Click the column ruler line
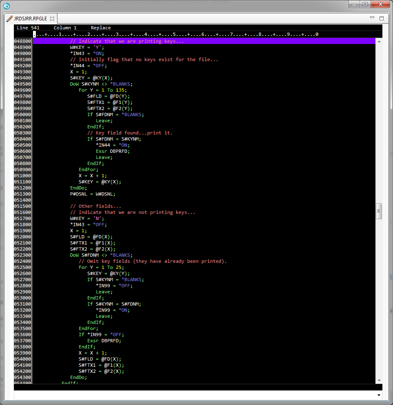The width and height of the screenshot is (393, 405). (176, 34)
